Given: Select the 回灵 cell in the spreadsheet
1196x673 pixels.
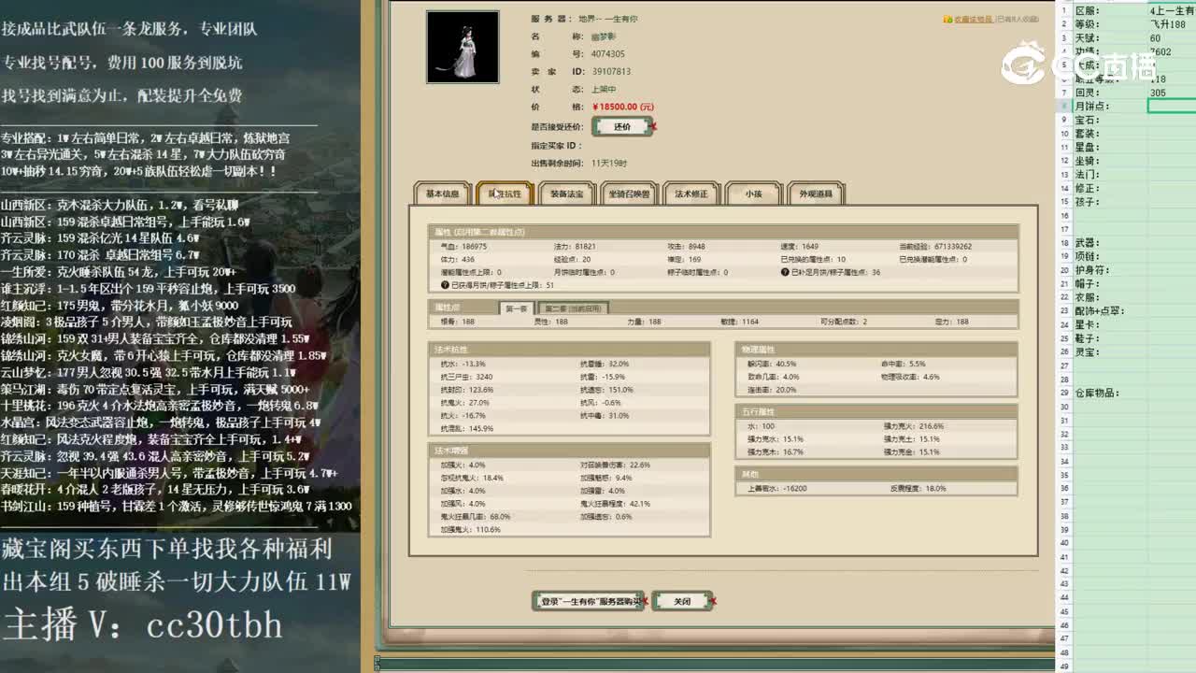Looking at the screenshot, I should (x=1110, y=93).
